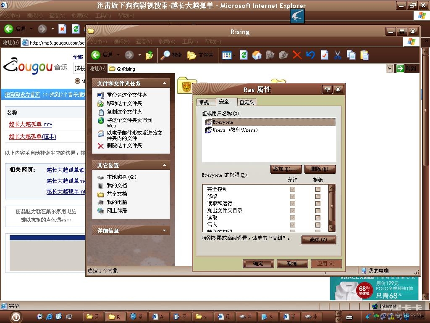430x323 pixels.
Task: Click the G:\Rising address field
Action: [x=247, y=69]
